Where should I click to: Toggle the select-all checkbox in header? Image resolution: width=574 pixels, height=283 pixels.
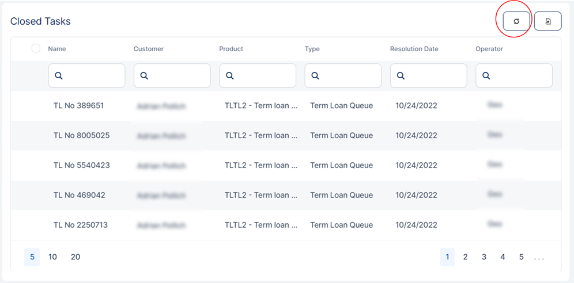tap(36, 48)
